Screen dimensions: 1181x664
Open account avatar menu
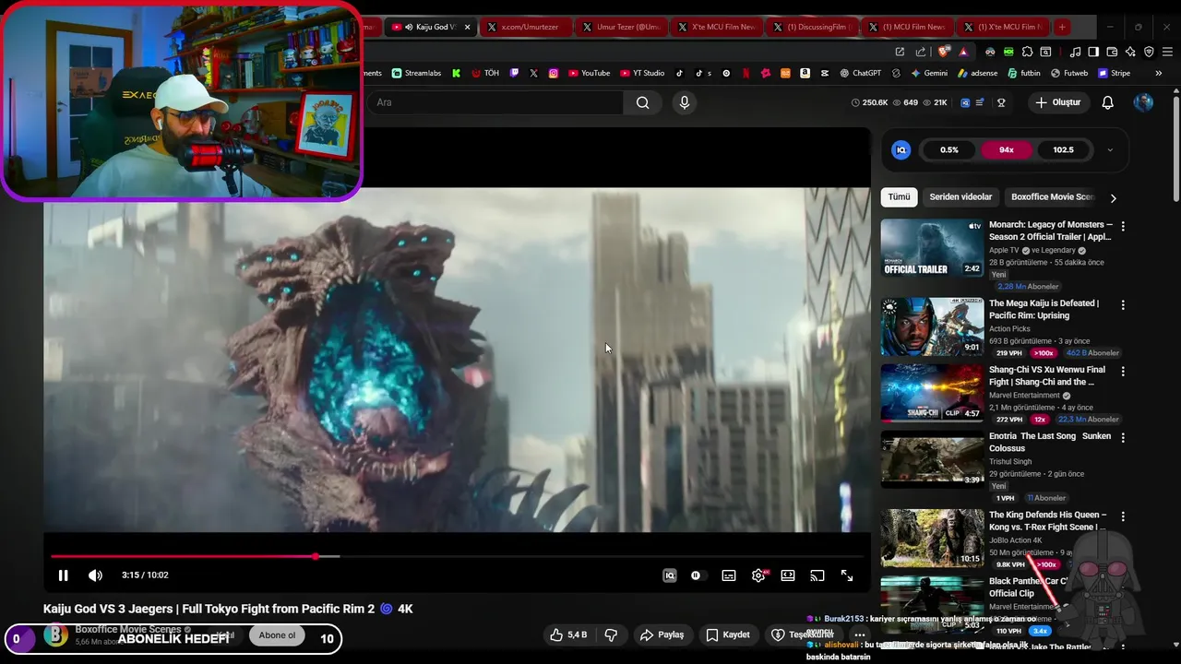click(1143, 102)
